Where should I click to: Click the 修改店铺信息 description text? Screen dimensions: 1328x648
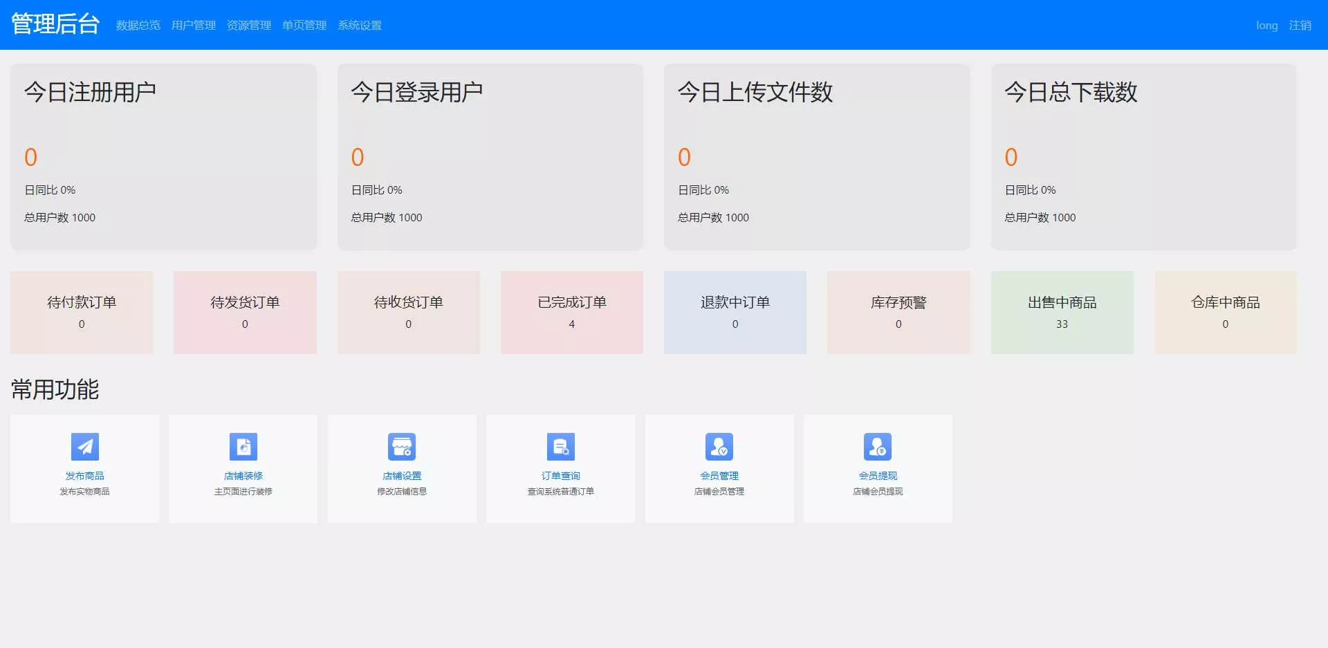click(x=402, y=492)
